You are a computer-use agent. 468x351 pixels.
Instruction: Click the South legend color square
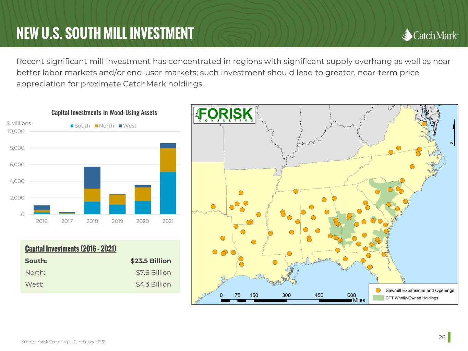pos(72,126)
